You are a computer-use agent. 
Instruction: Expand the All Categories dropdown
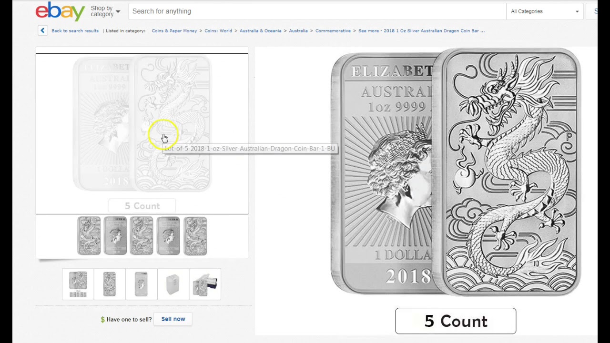545,11
